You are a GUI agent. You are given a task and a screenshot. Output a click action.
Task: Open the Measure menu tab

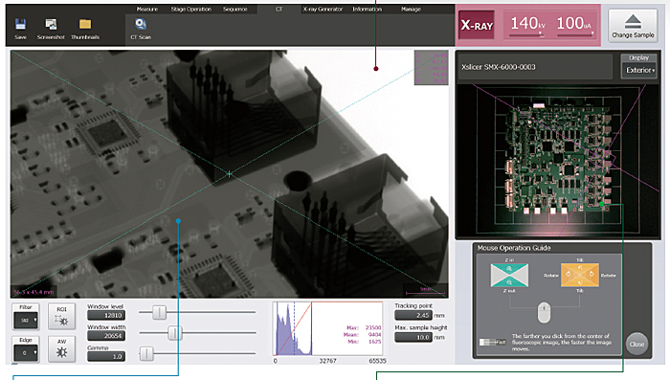point(147,9)
